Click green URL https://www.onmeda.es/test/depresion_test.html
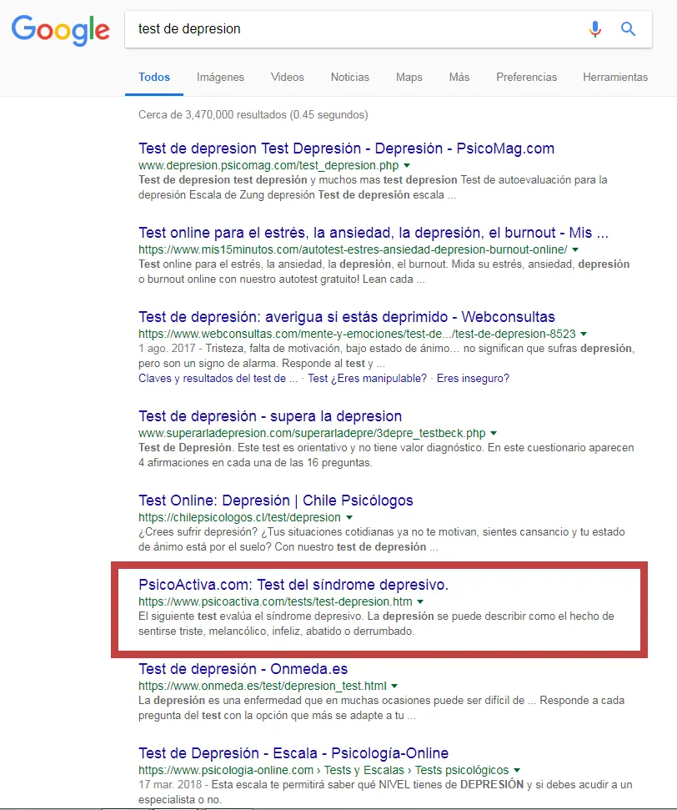677x810 pixels. [263, 686]
